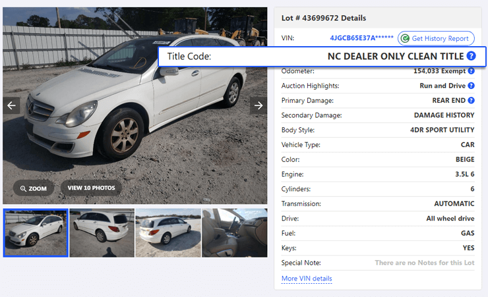488x297 pixels.
Task: Open Primary Damage help question icon
Action: (x=472, y=100)
